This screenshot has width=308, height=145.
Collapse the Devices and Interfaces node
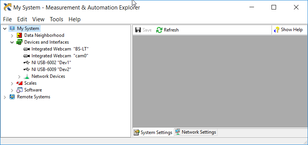12,43
